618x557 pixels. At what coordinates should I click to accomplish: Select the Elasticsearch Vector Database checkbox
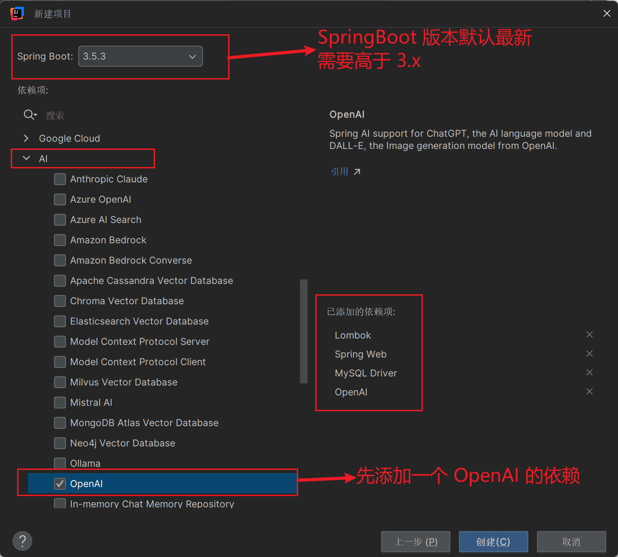coord(60,321)
